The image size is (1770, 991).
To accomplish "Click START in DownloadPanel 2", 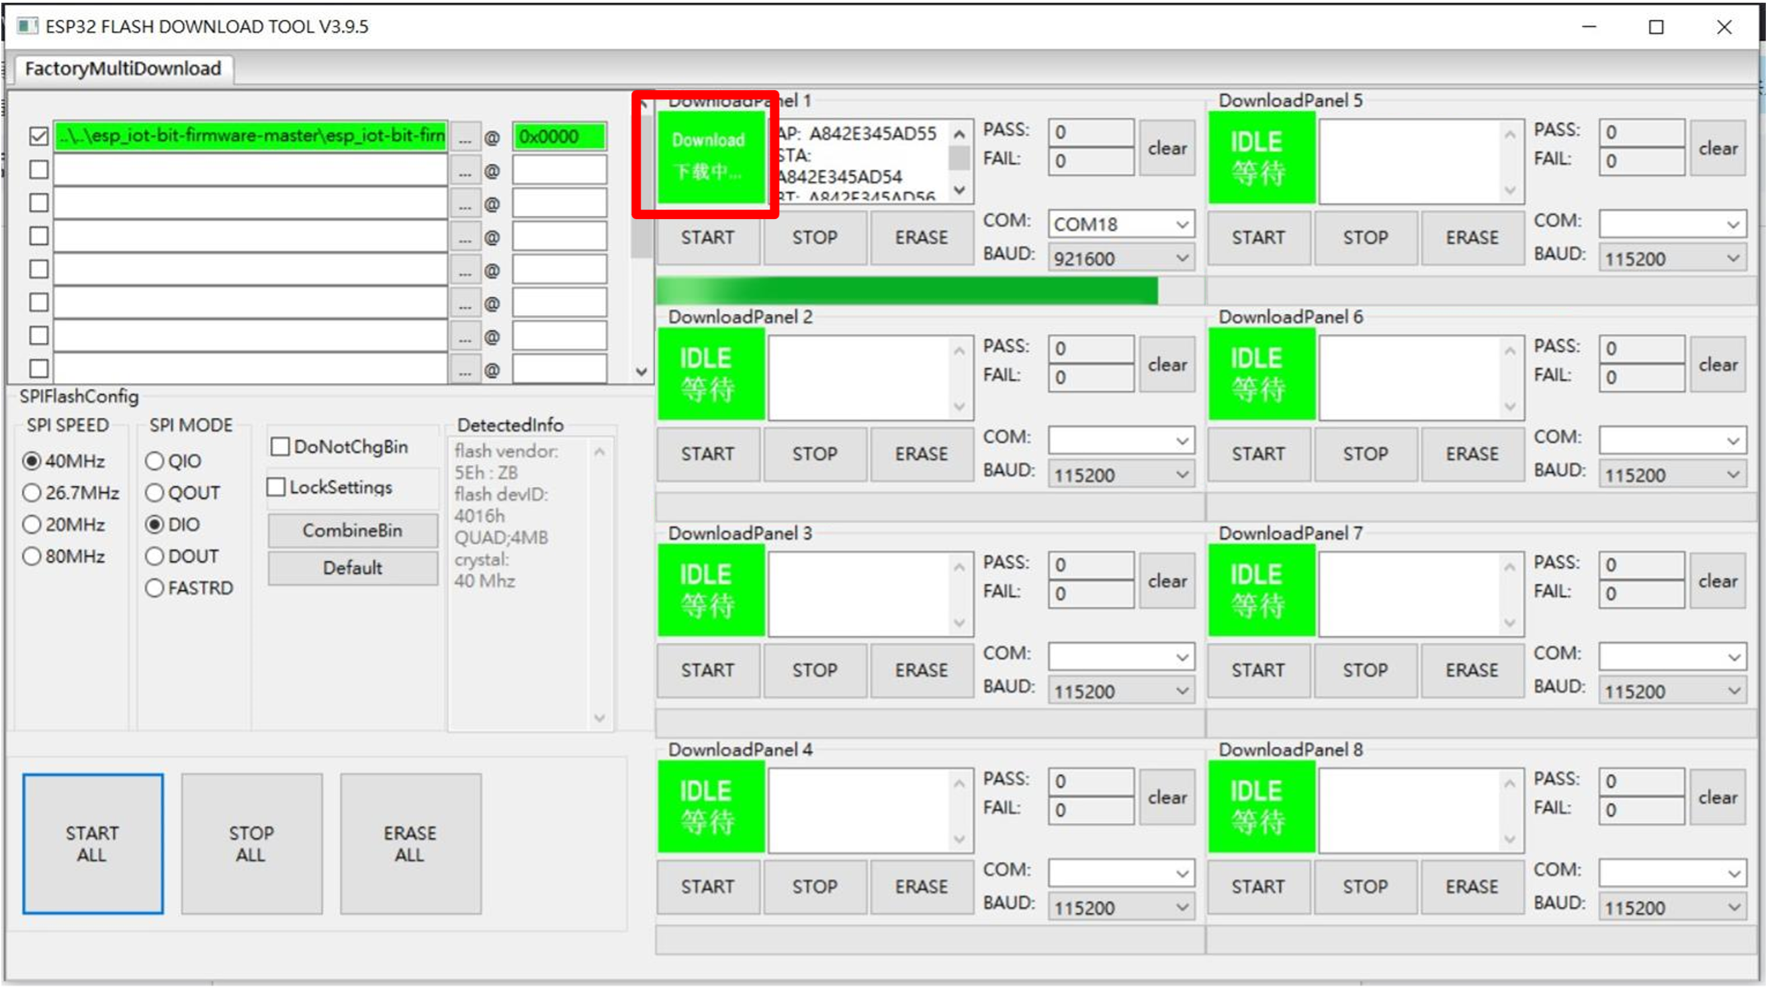I will pyautogui.click(x=708, y=454).
